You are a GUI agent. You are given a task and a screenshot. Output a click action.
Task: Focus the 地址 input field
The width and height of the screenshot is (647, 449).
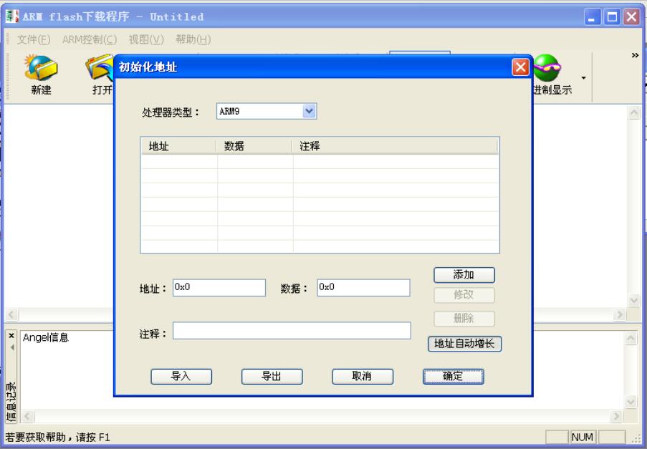(219, 287)
